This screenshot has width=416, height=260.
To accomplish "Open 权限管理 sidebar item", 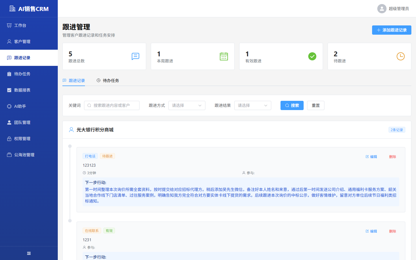I will tap(29, 139).
